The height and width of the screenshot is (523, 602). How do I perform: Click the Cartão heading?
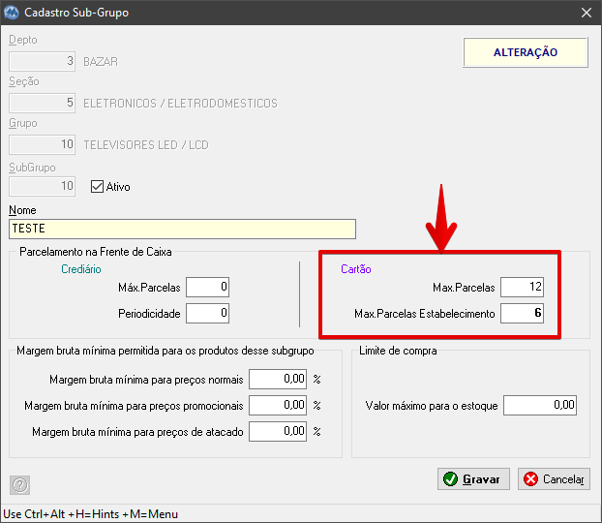[x=356, y=269]
